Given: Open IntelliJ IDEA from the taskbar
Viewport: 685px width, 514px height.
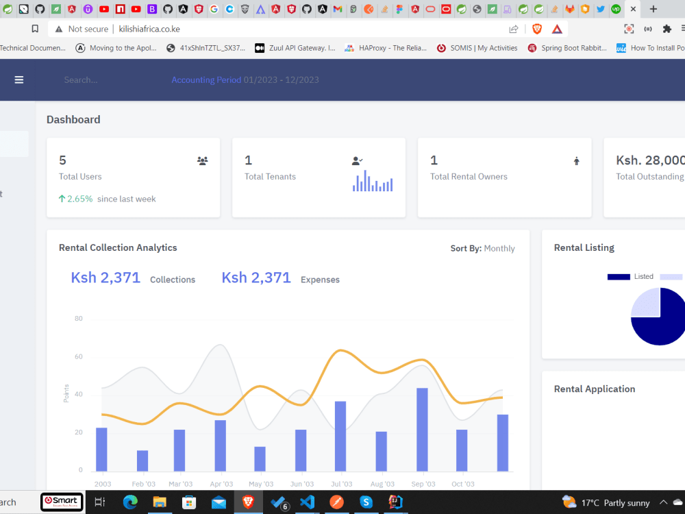Looking at the screenshot, I should coord(395,502).
